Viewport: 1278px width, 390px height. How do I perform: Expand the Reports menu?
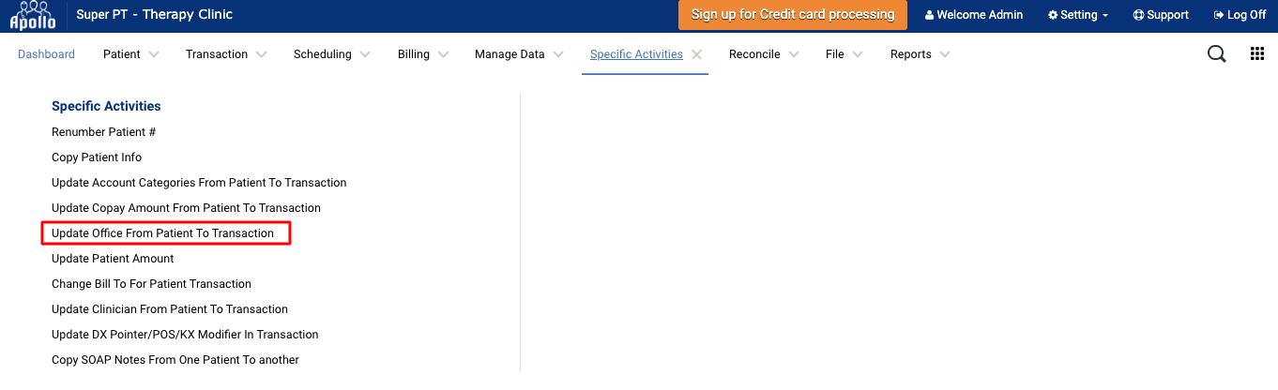(920, 54)
